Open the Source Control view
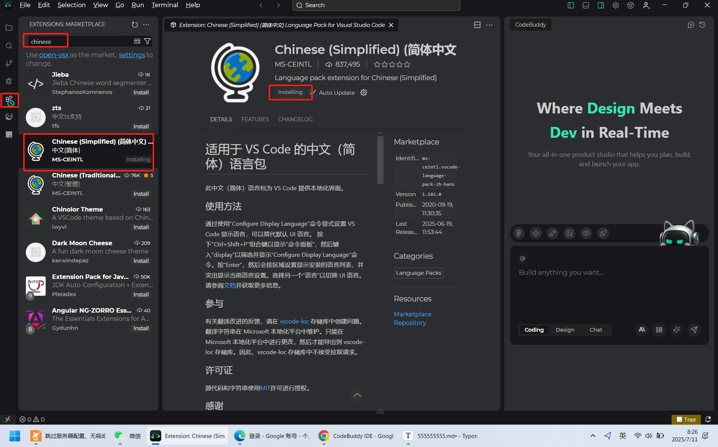Image resolution: width=718 pixels, height=447 pixels. 9,63
